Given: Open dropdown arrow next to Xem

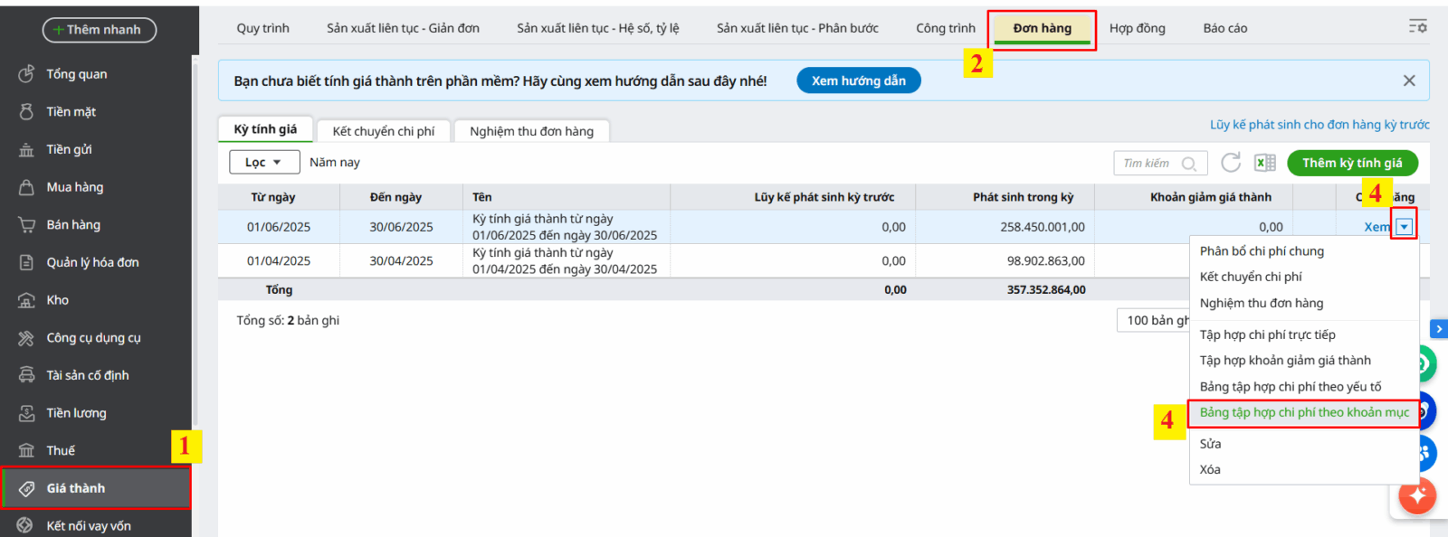Looking at the screenshot, I should click(1404, 227).
